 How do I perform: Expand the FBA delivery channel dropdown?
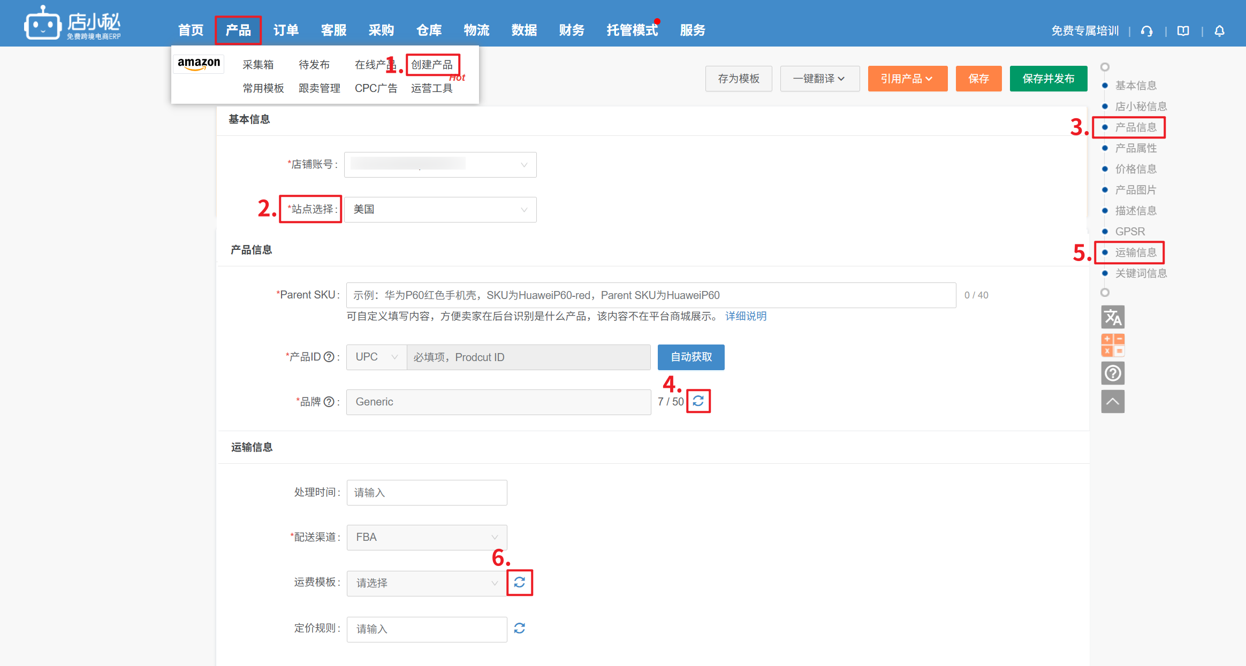click(427, 537)
